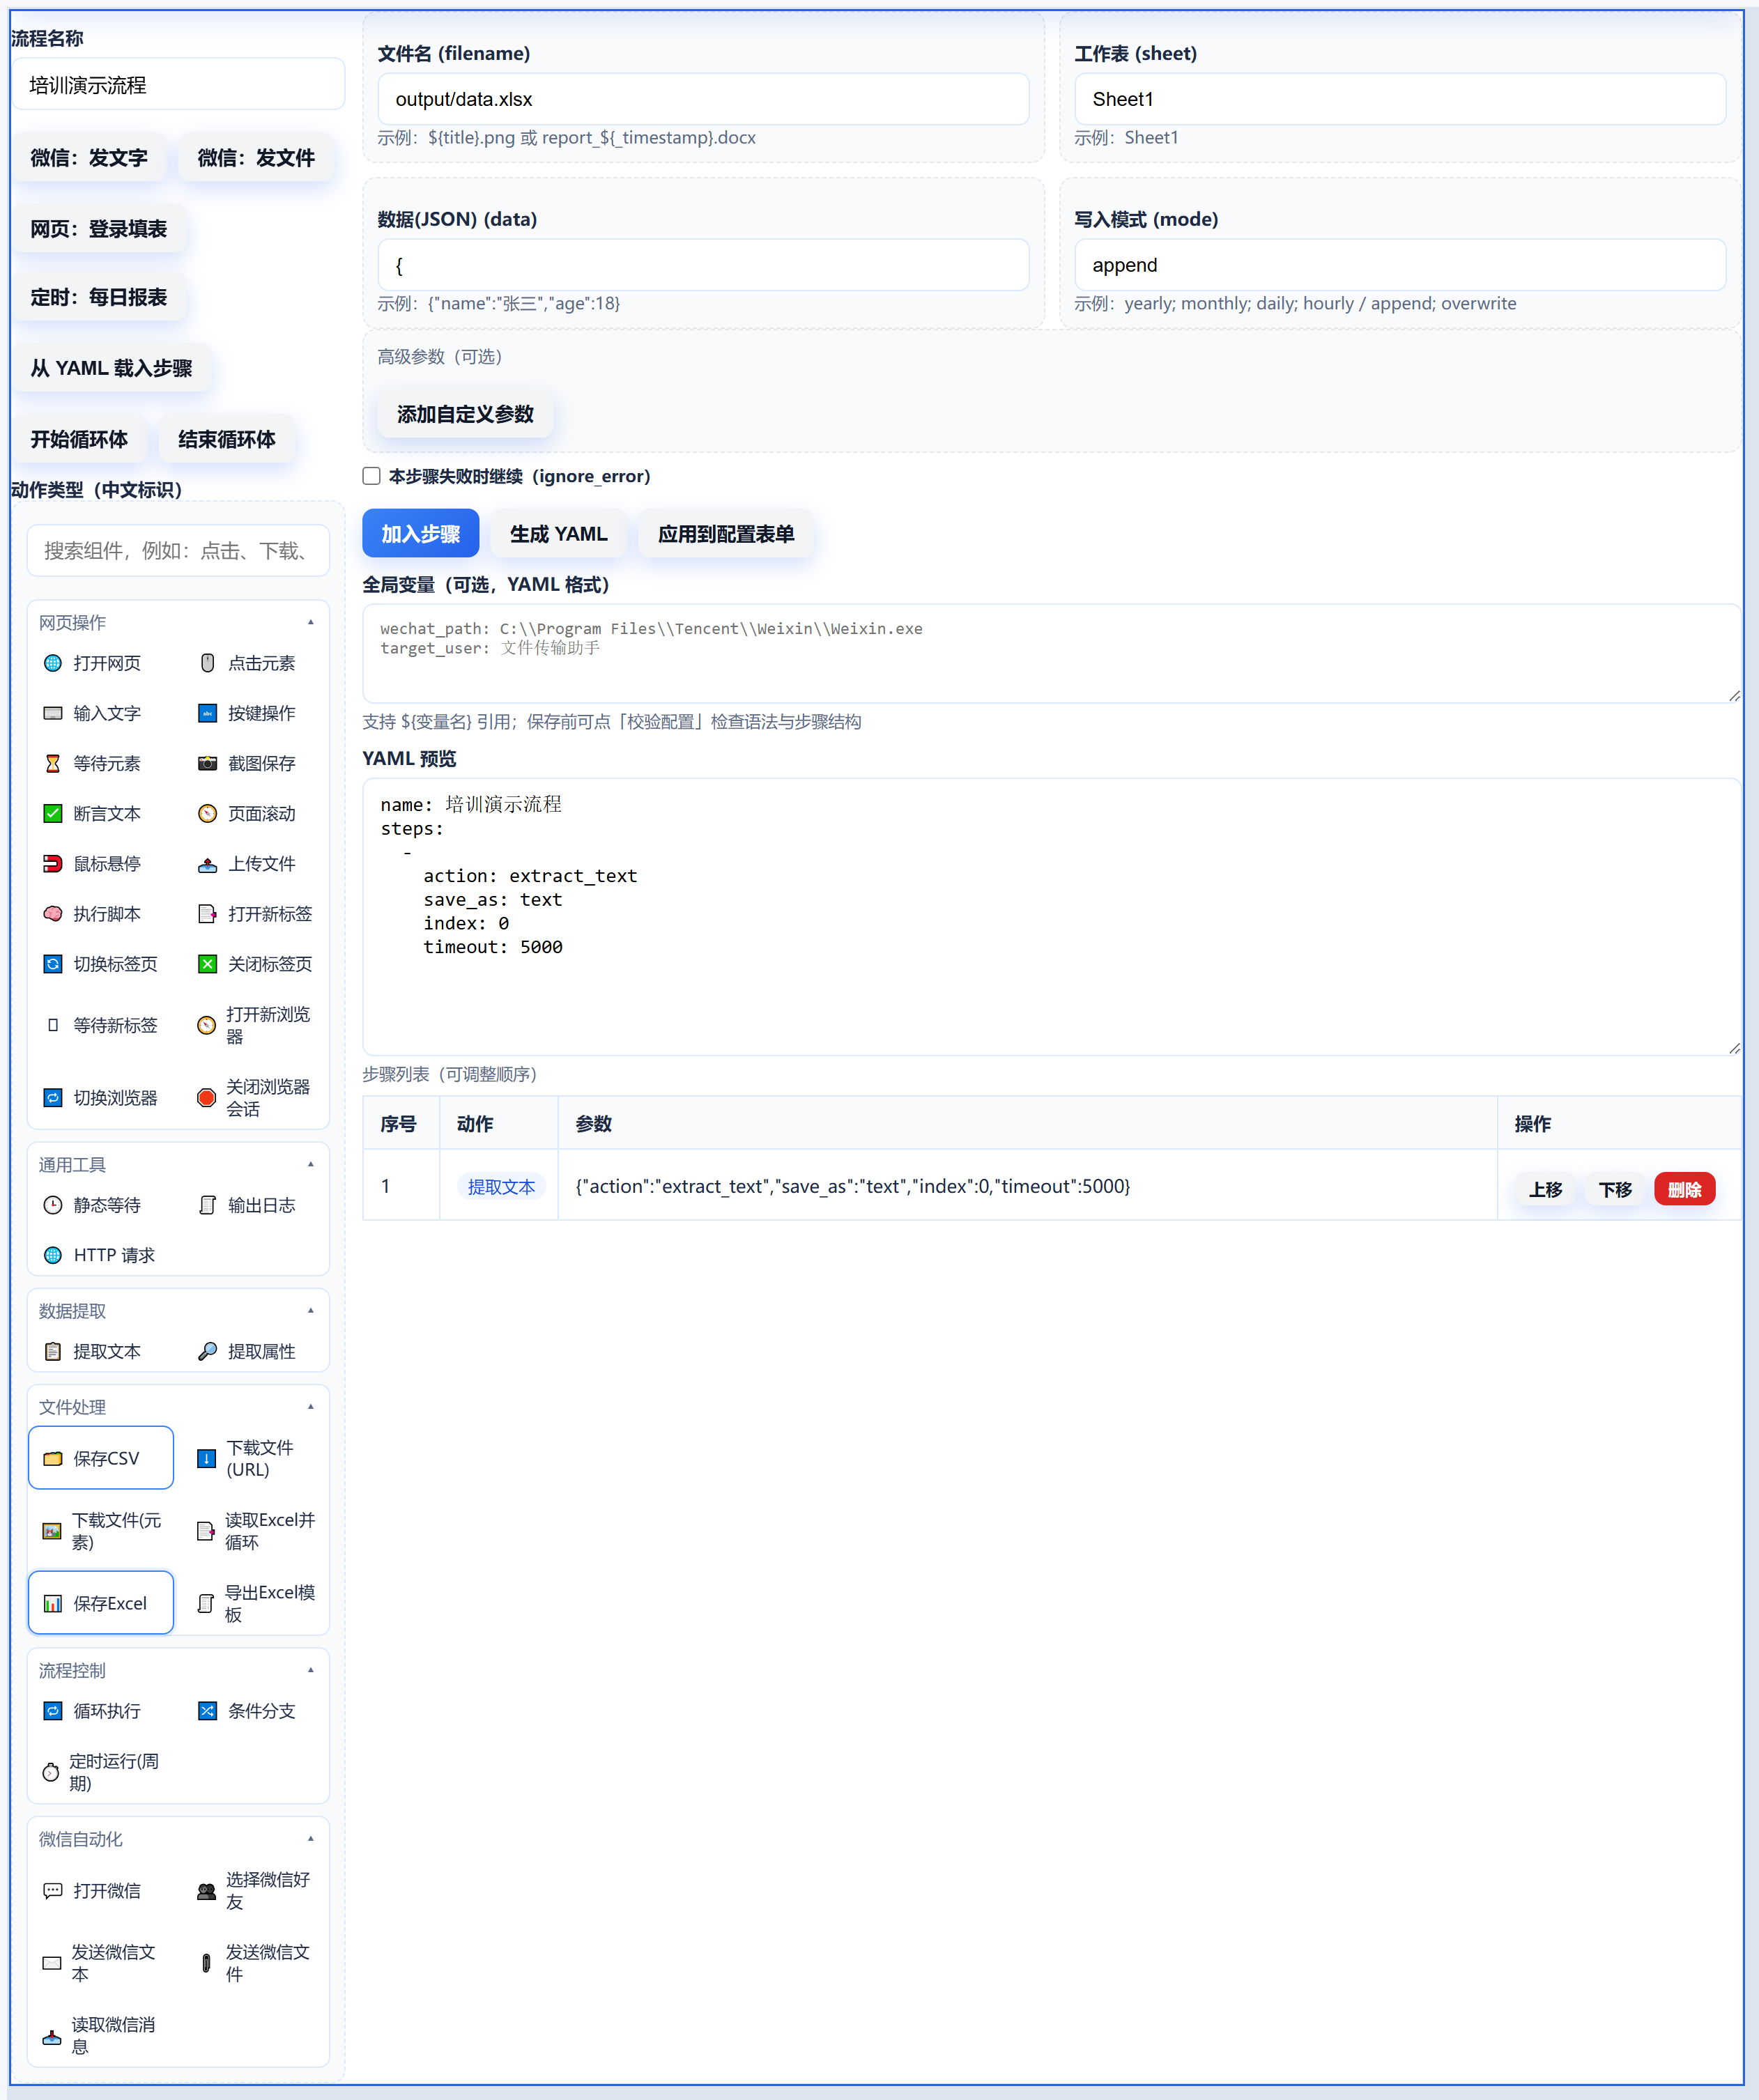Select the 关闭标签页 green X icon
Viewport: 1759px width, 2100px height.
(x=207, y=964)
